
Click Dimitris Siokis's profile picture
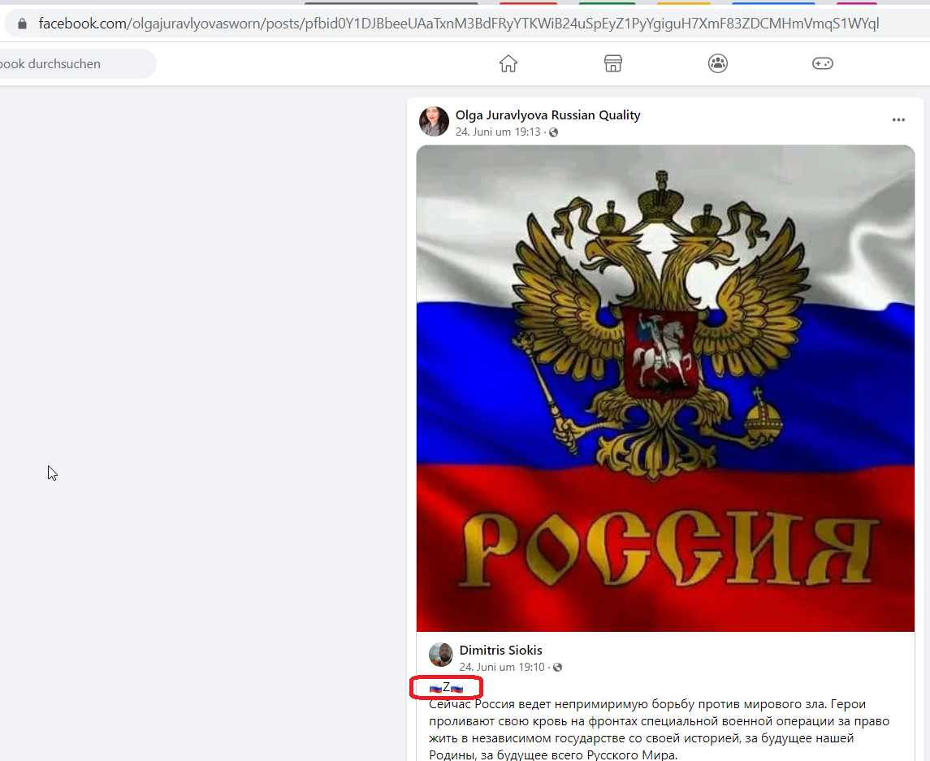441,655
